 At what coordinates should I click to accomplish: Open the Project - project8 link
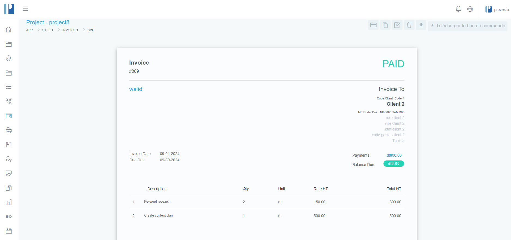pyautogui.click(x=48, y=22)
